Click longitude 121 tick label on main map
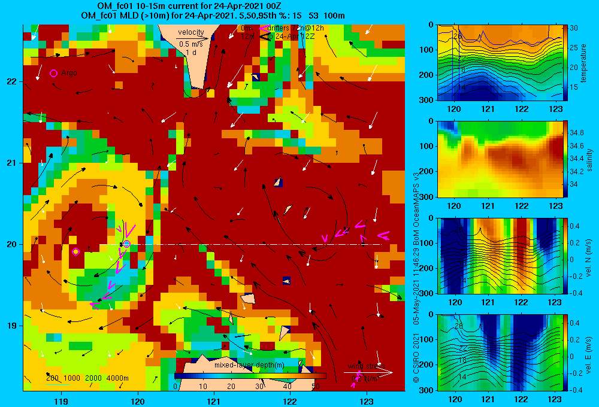Viewport: 599px width, 407px height. click(214, 401)
